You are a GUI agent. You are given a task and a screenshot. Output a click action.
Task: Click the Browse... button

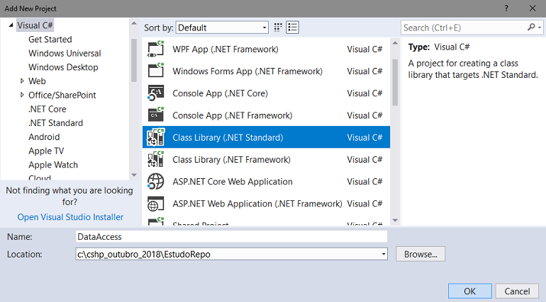[x=420, y=254]
